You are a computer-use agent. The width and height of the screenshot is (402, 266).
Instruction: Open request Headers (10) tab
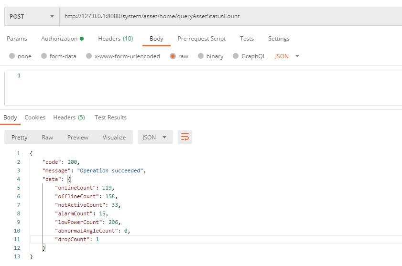115,39
